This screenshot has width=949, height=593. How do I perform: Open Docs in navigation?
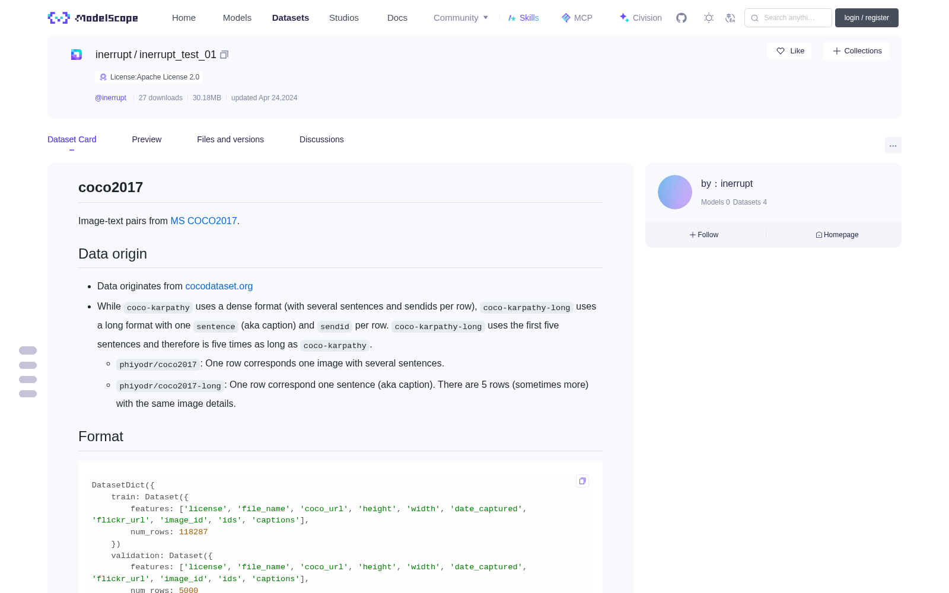pyautogui.click(x=397, y=18)
